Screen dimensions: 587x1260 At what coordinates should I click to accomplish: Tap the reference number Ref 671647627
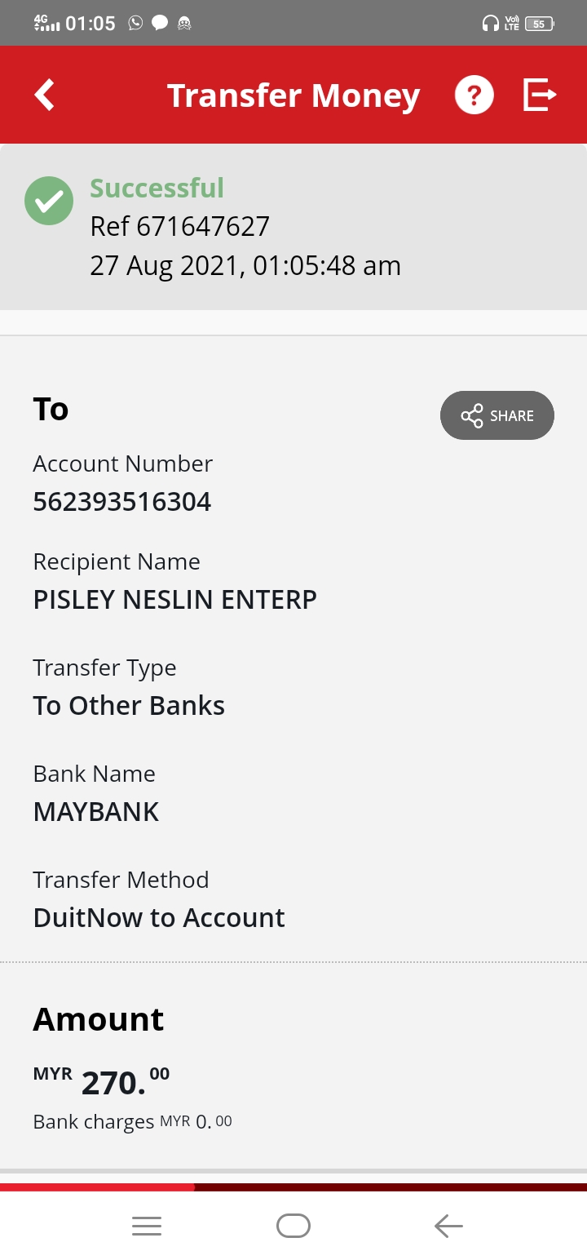[180, 226]
